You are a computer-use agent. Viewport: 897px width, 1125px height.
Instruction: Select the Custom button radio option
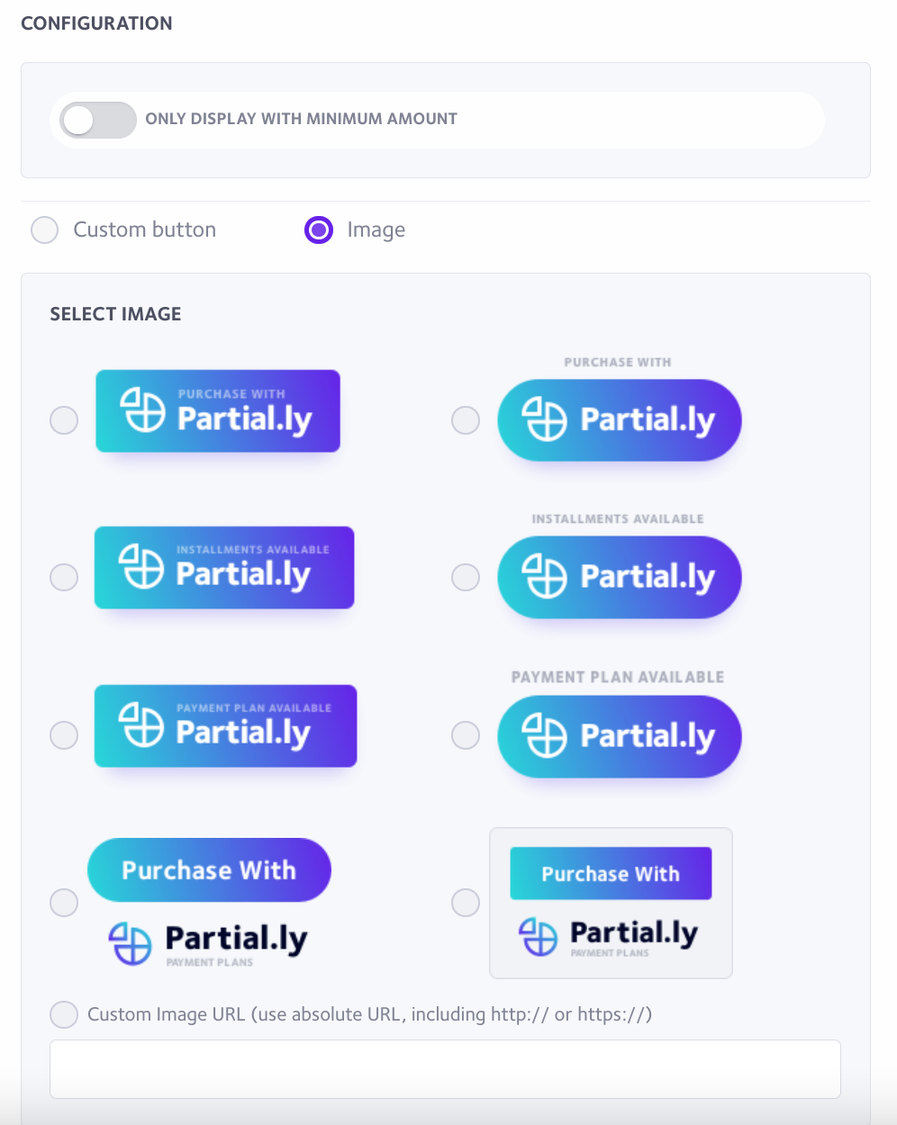point(45,230)
